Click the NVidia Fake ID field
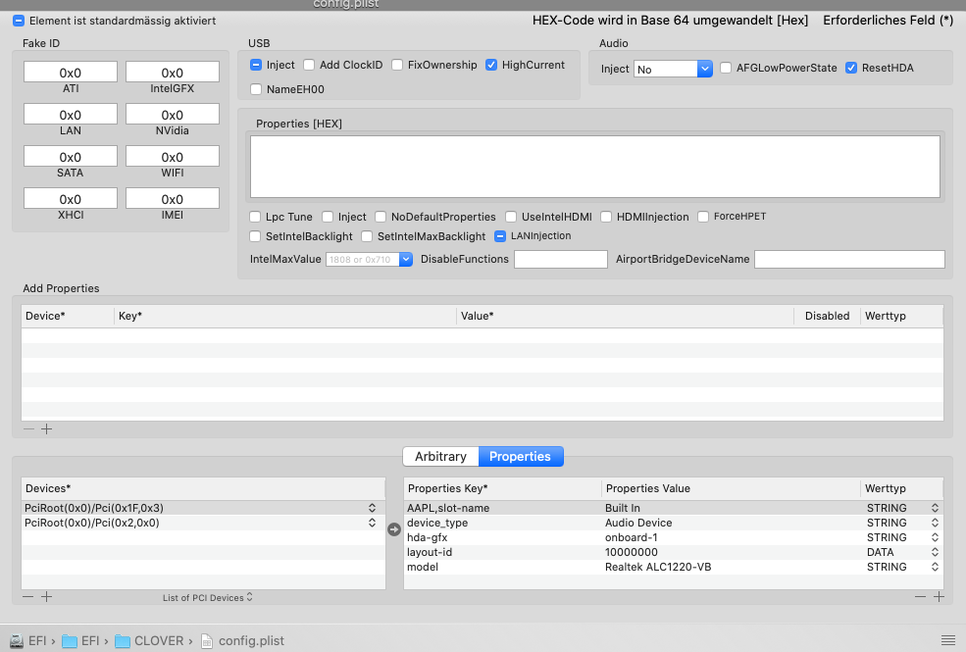966x652 pixels. (173, 115)
